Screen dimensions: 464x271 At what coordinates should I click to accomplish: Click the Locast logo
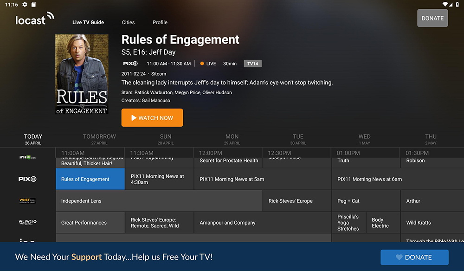click(x=35, y=19)
